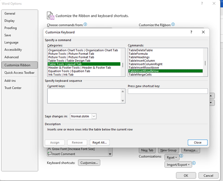Click the info icon next to Import/Export

pos(194,163)
